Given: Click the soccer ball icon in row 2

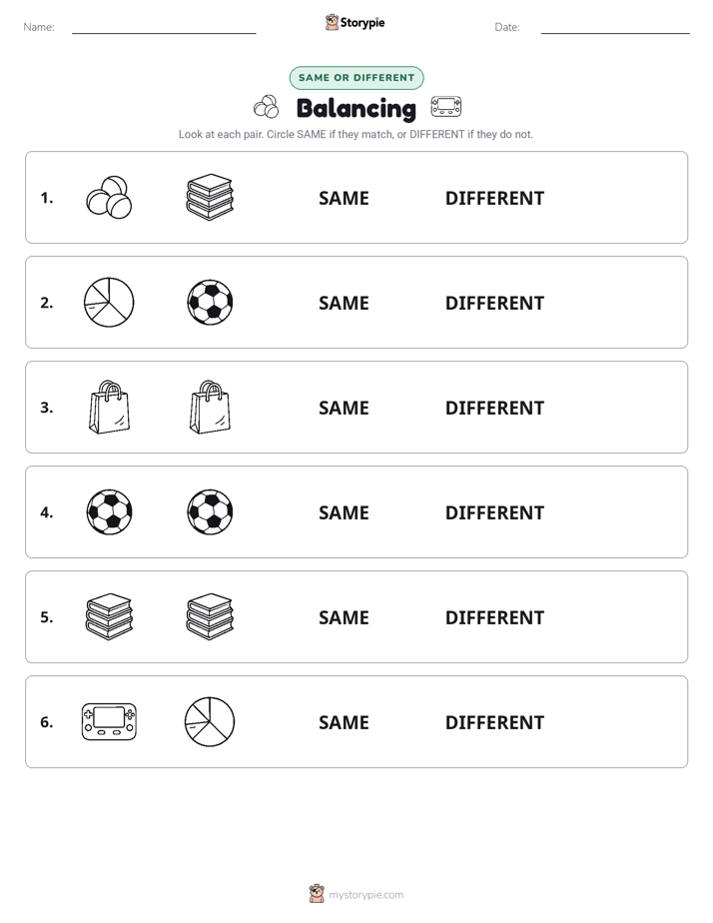Looking at the screenshot, I should [210, 302].
